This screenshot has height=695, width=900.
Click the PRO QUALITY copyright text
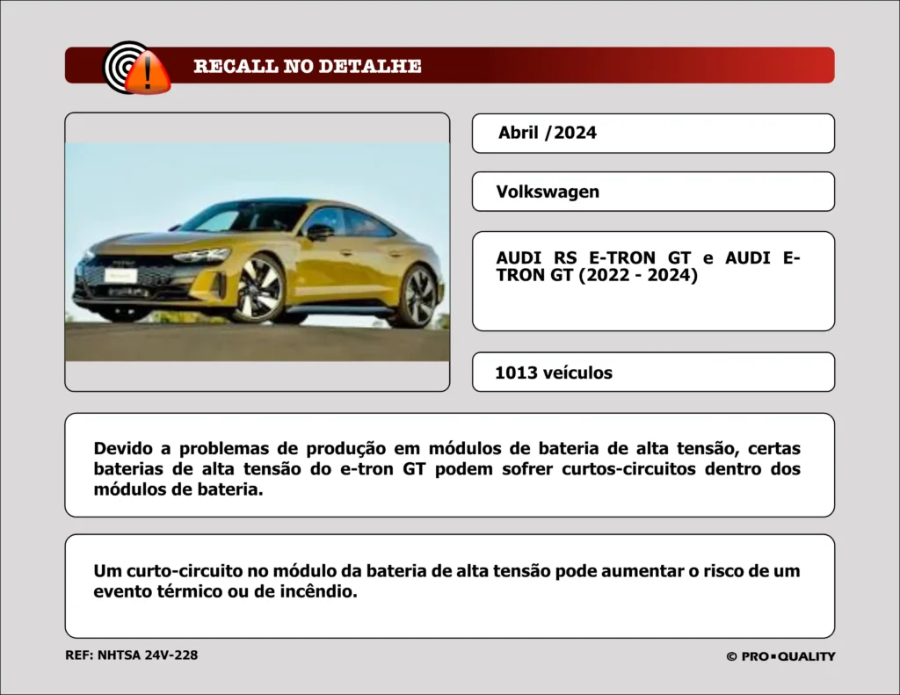point(780,656)
